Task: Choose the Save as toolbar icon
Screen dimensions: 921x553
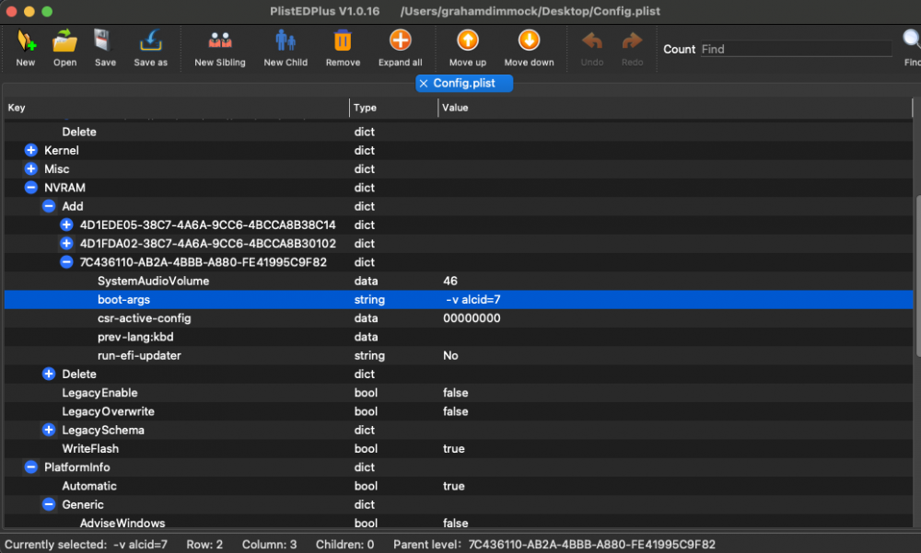Action: [x=150, y=41]
